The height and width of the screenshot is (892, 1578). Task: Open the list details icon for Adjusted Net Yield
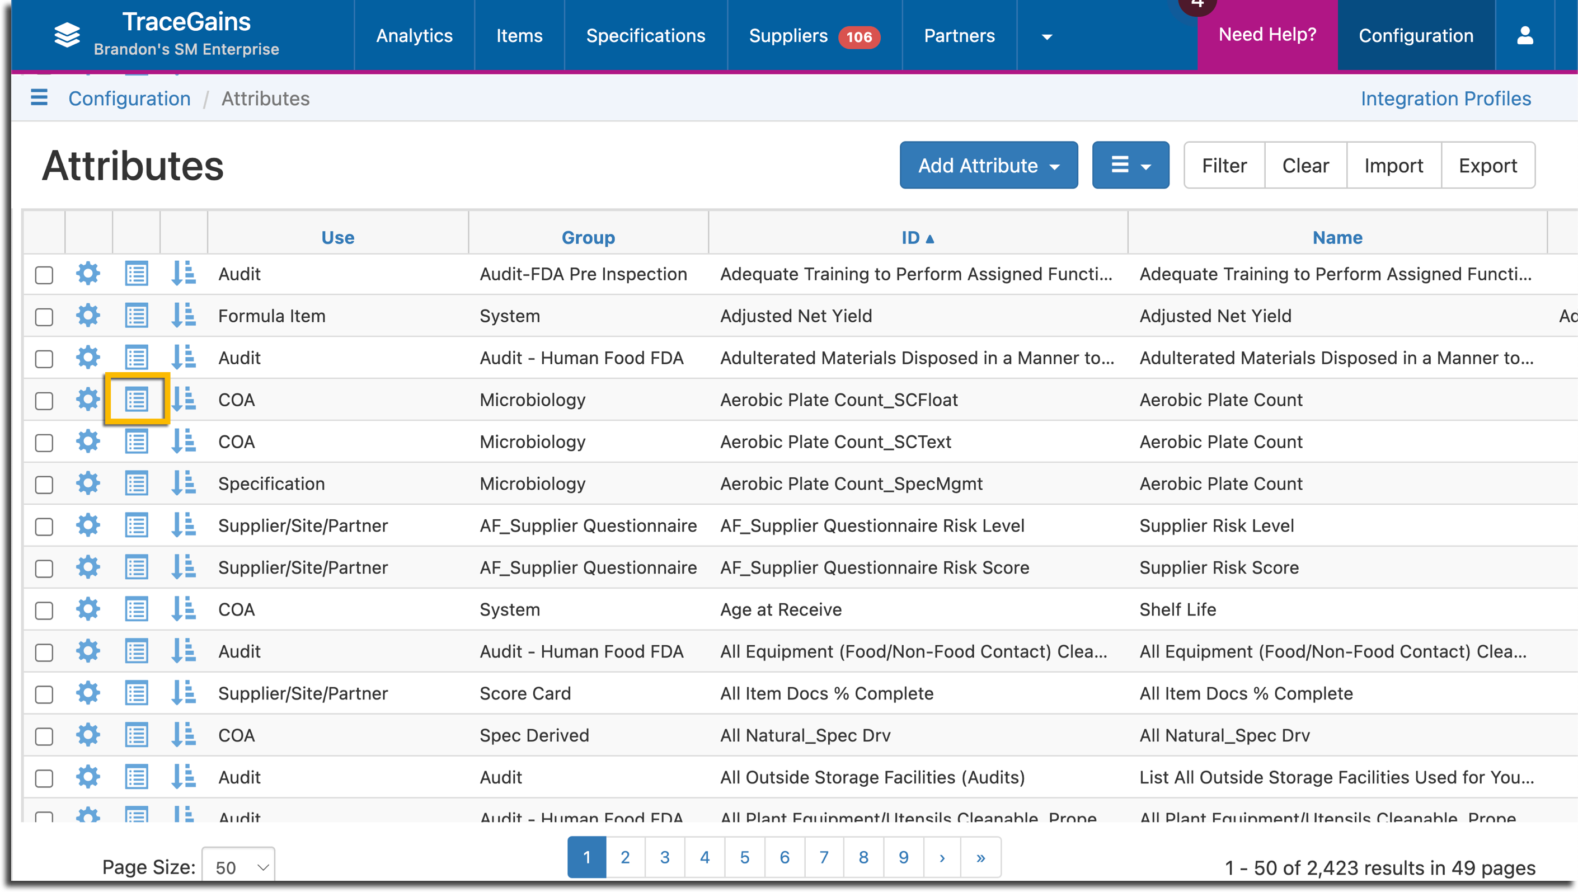point(137,316)
